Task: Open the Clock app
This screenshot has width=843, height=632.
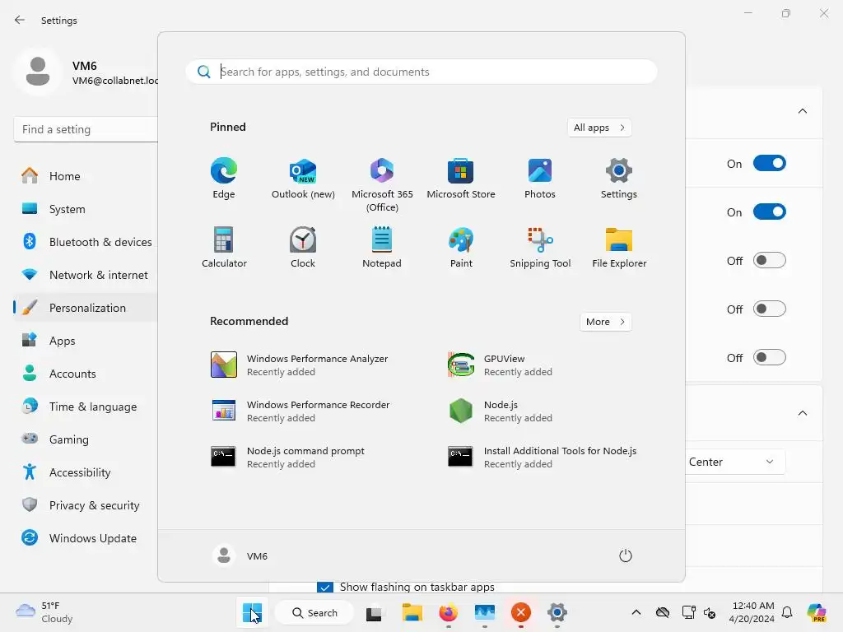Action: coord(303,248)
